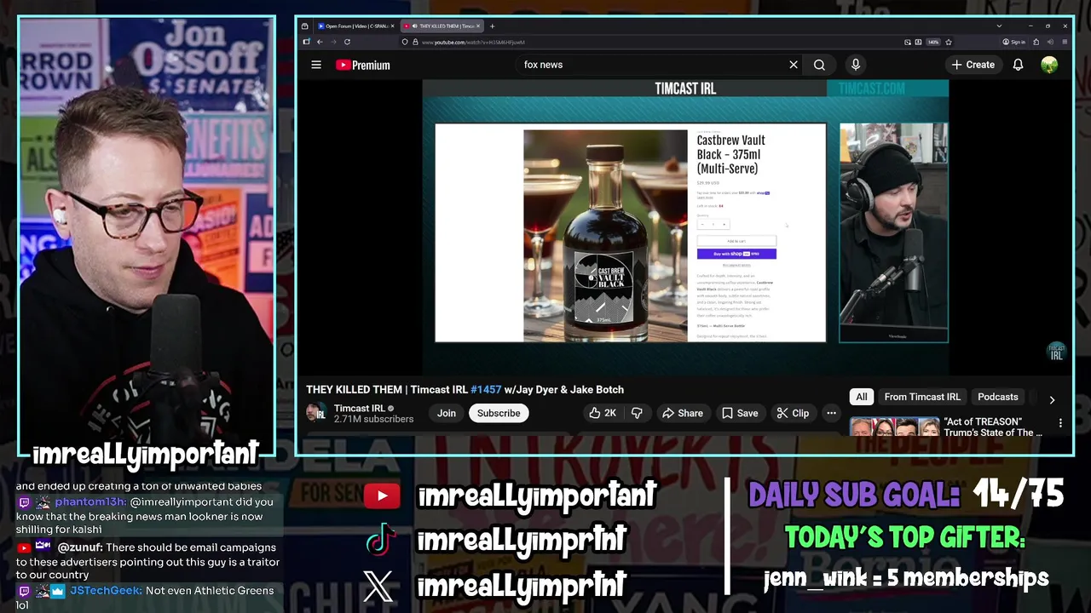
Task: Go to YouTube Premium home logo
Action: (362, 65)
